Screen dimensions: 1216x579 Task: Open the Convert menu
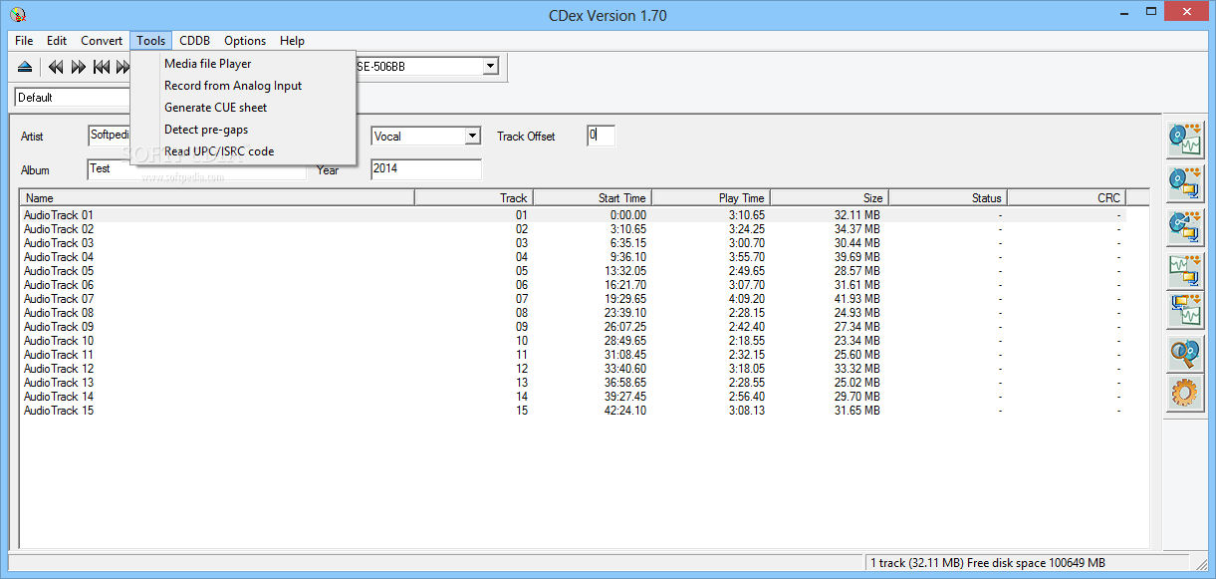pyautogui.click(x=102, y=41)
